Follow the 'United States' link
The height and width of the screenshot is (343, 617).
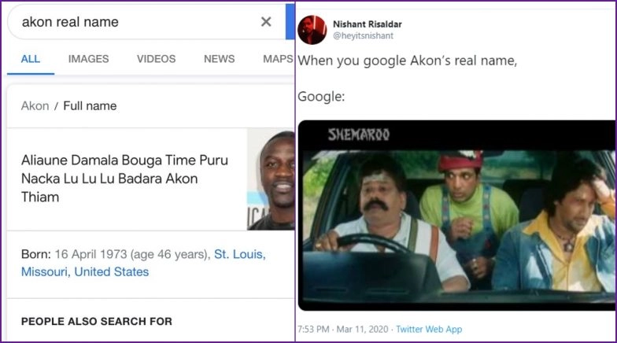pos(112,272)
